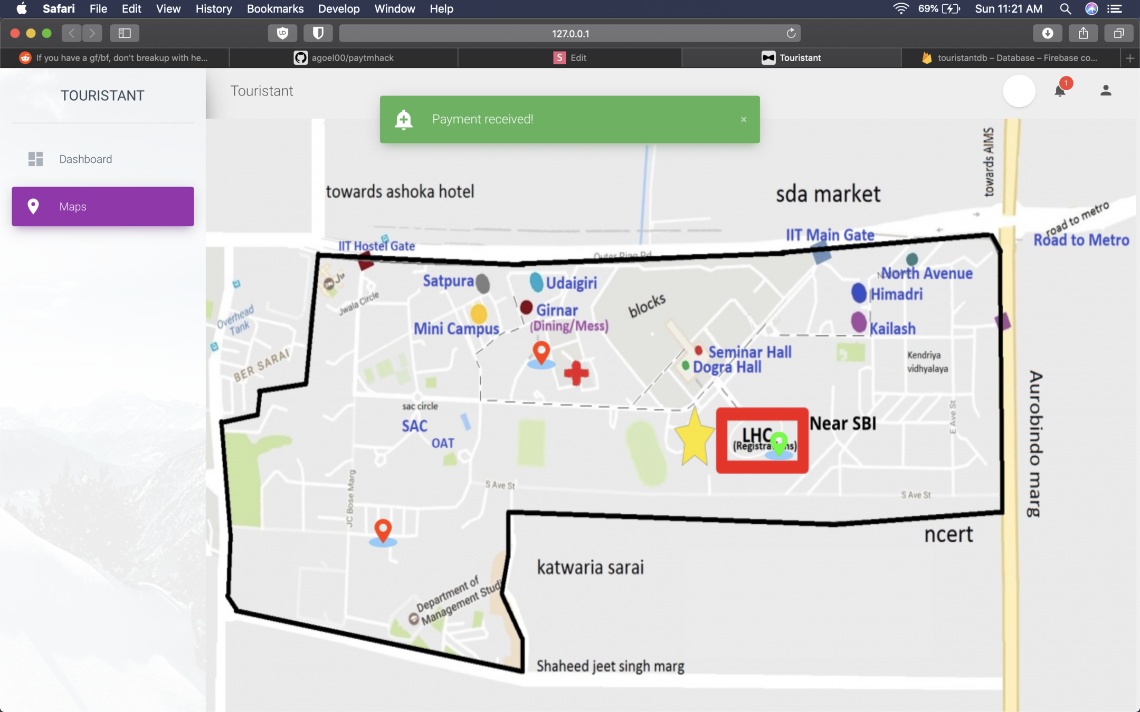Open a new Safari tab
The height and width of the screenshot is (712, 1140).
tap(1129, 57)
